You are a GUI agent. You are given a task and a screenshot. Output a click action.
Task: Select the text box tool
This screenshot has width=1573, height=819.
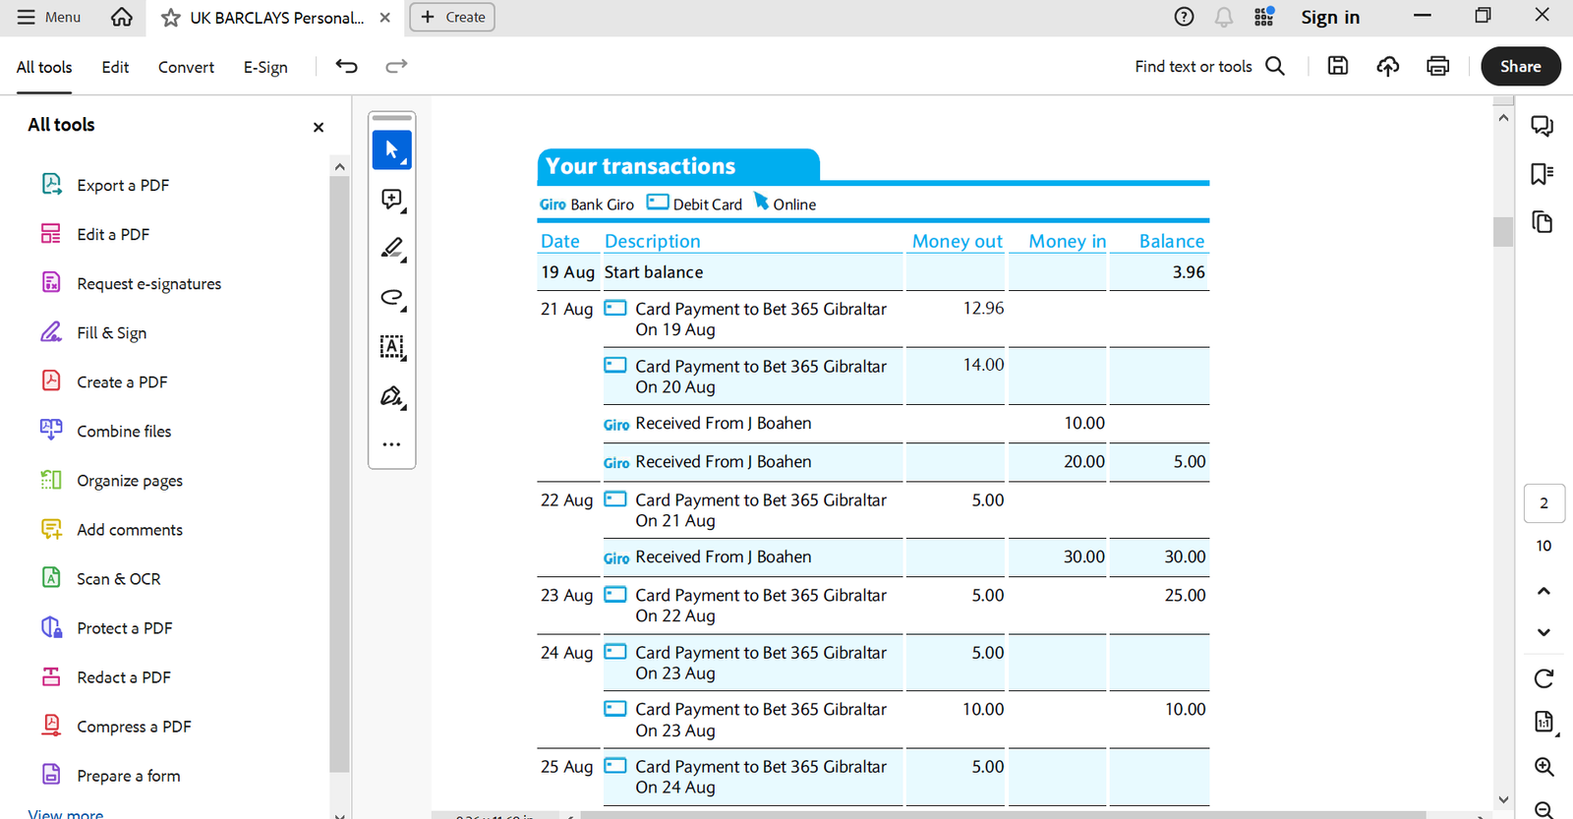[391, 347]
